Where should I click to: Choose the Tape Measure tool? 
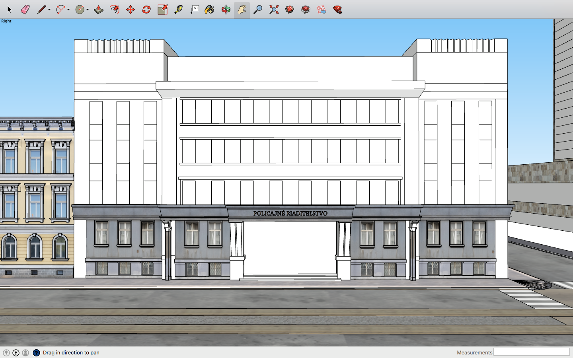[x=178, y=10]
